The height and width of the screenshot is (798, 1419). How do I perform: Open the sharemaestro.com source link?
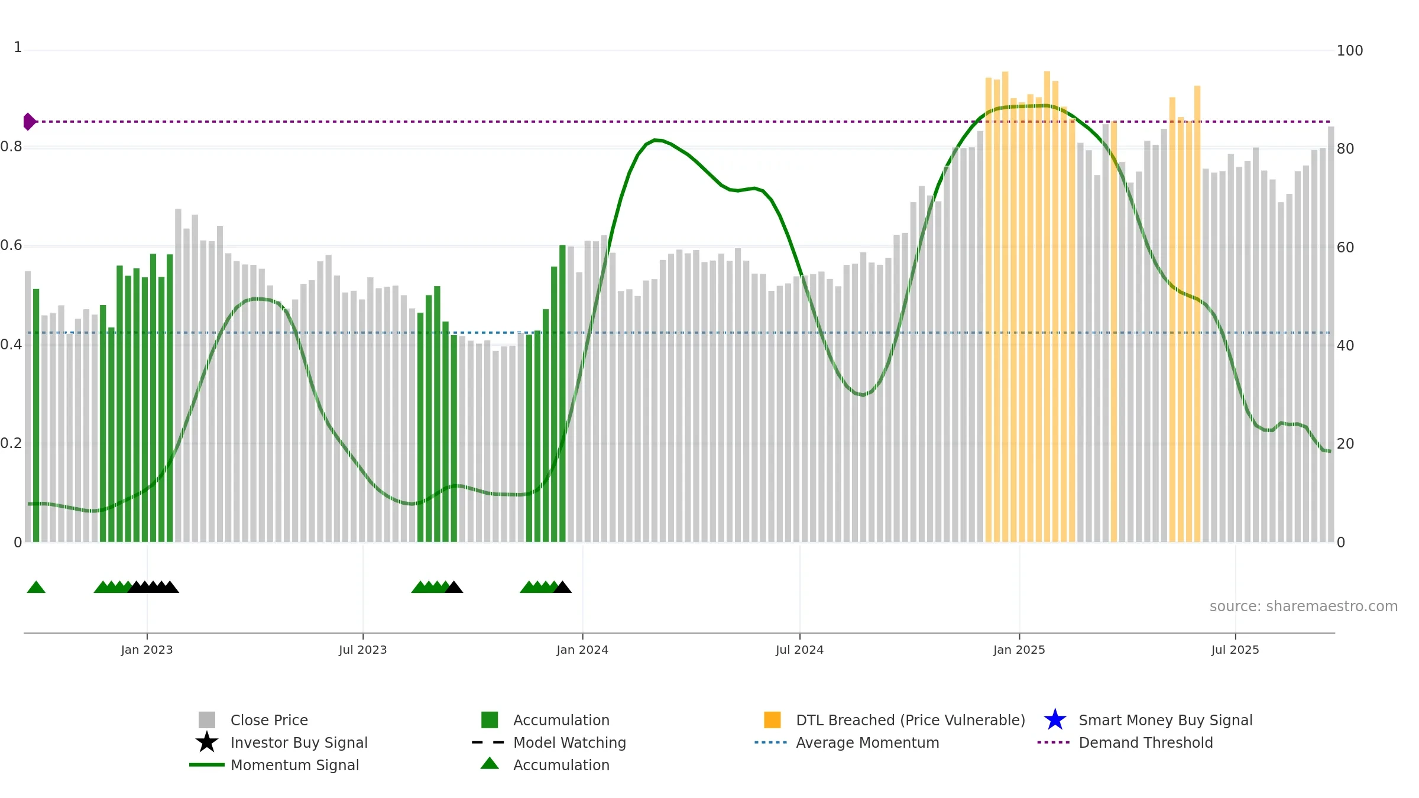[x=1304, y=606]
